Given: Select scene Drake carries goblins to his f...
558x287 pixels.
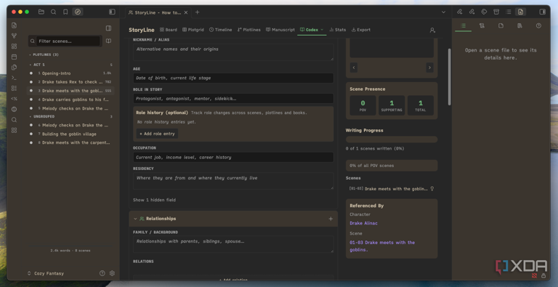Looking at the screenshot, I should pyautogui.click(x=70, y=100).
